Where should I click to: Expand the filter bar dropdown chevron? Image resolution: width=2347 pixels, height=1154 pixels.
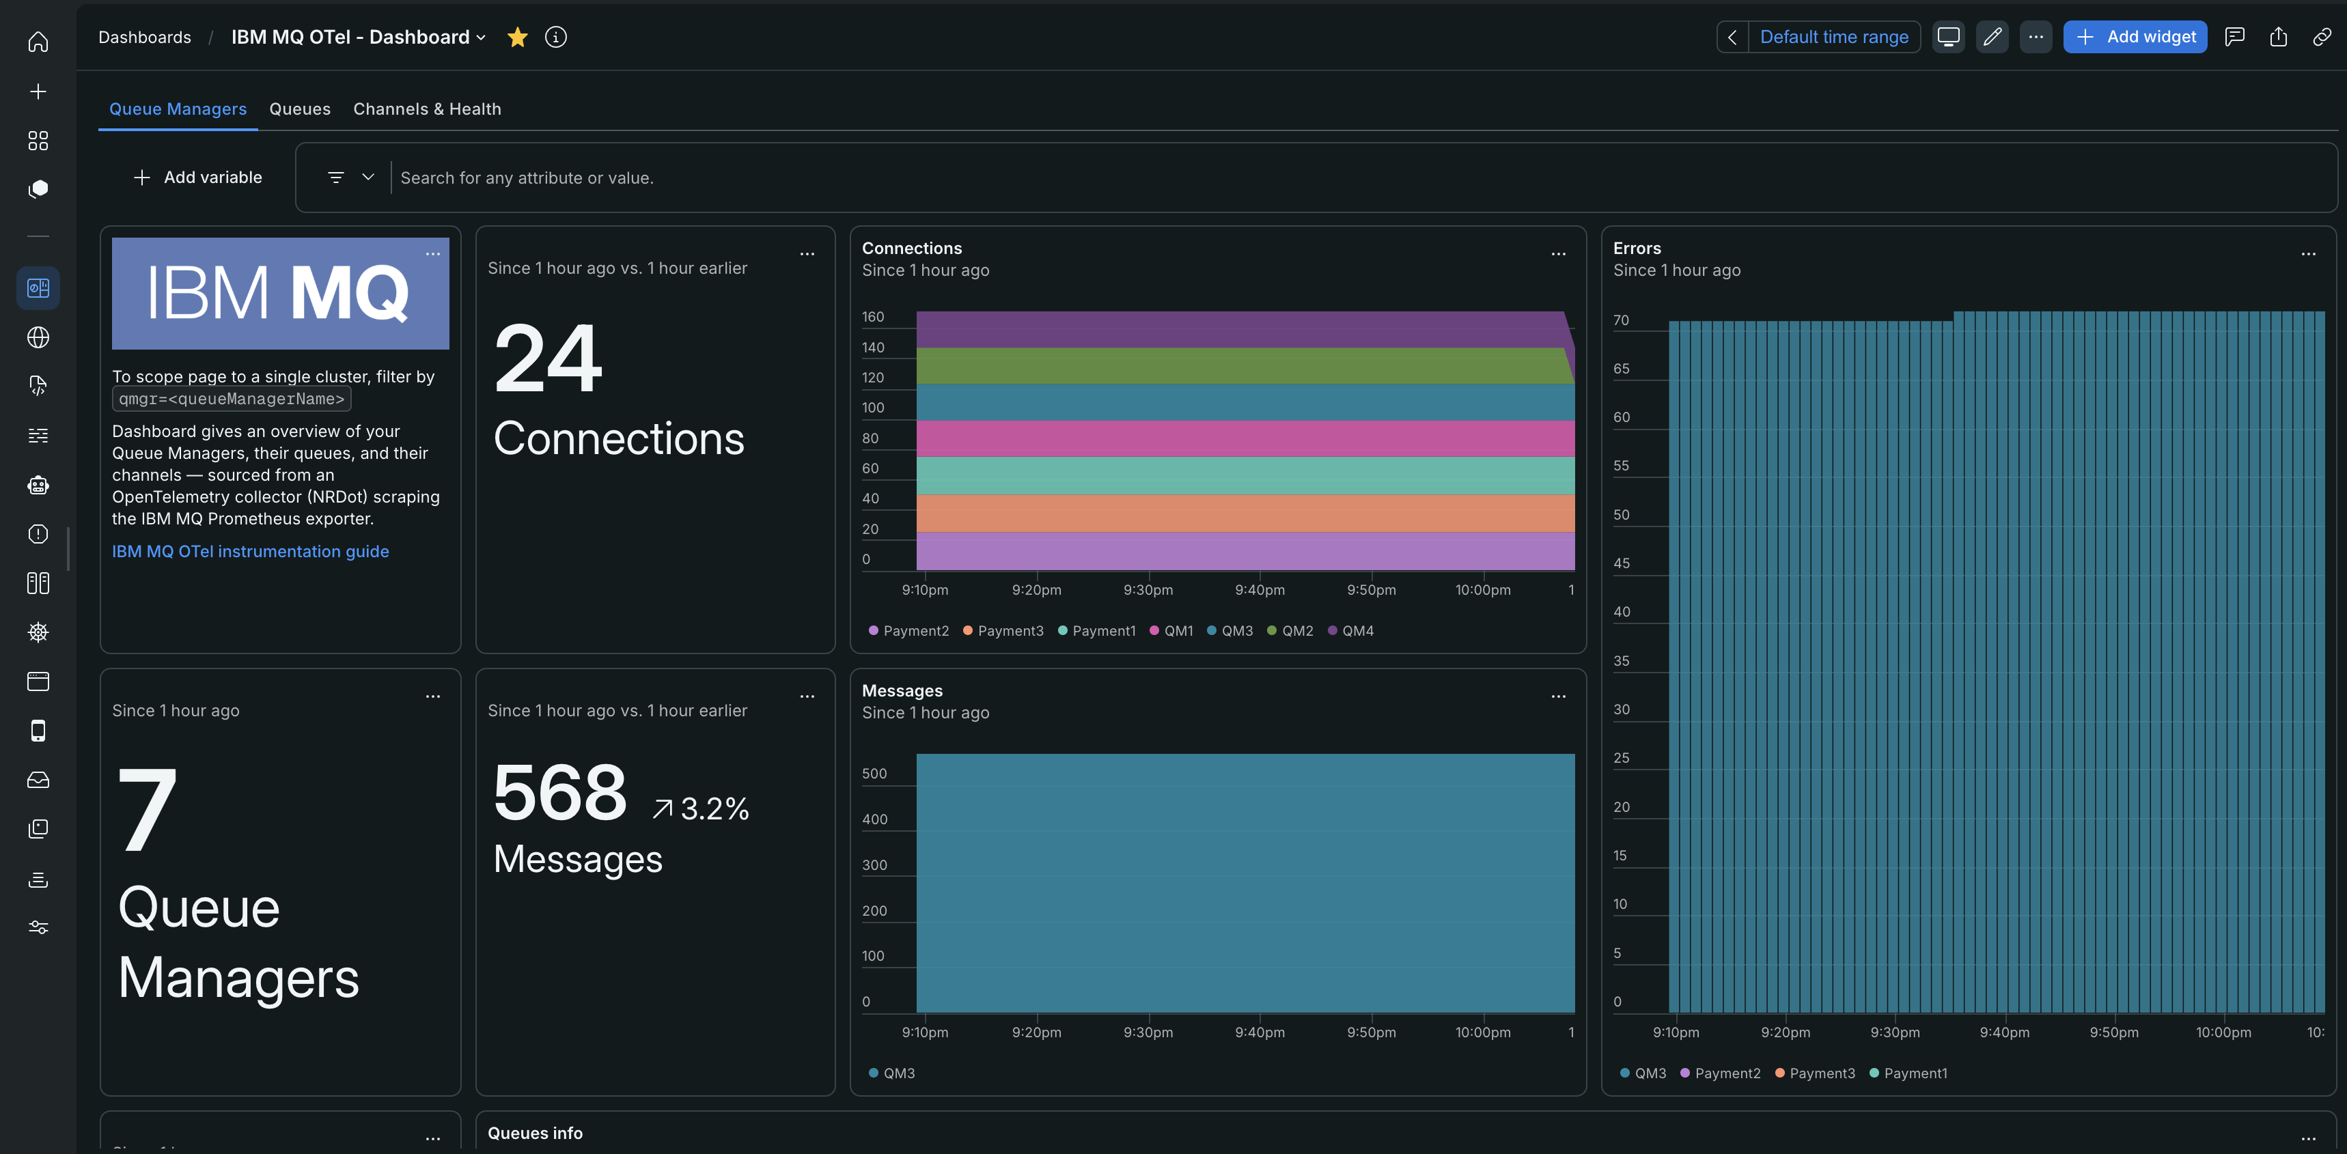coord(368,177)
